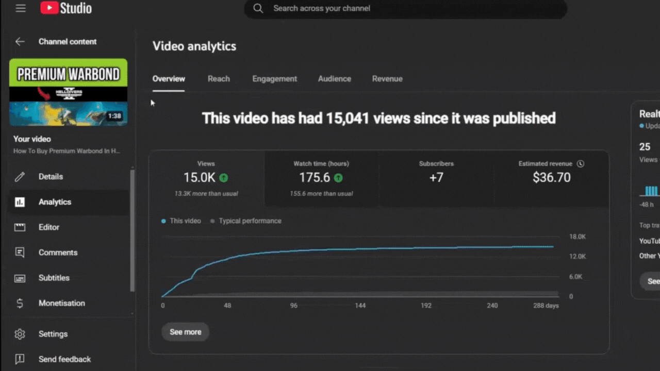Click the 288 days axis label

(546, 306)
